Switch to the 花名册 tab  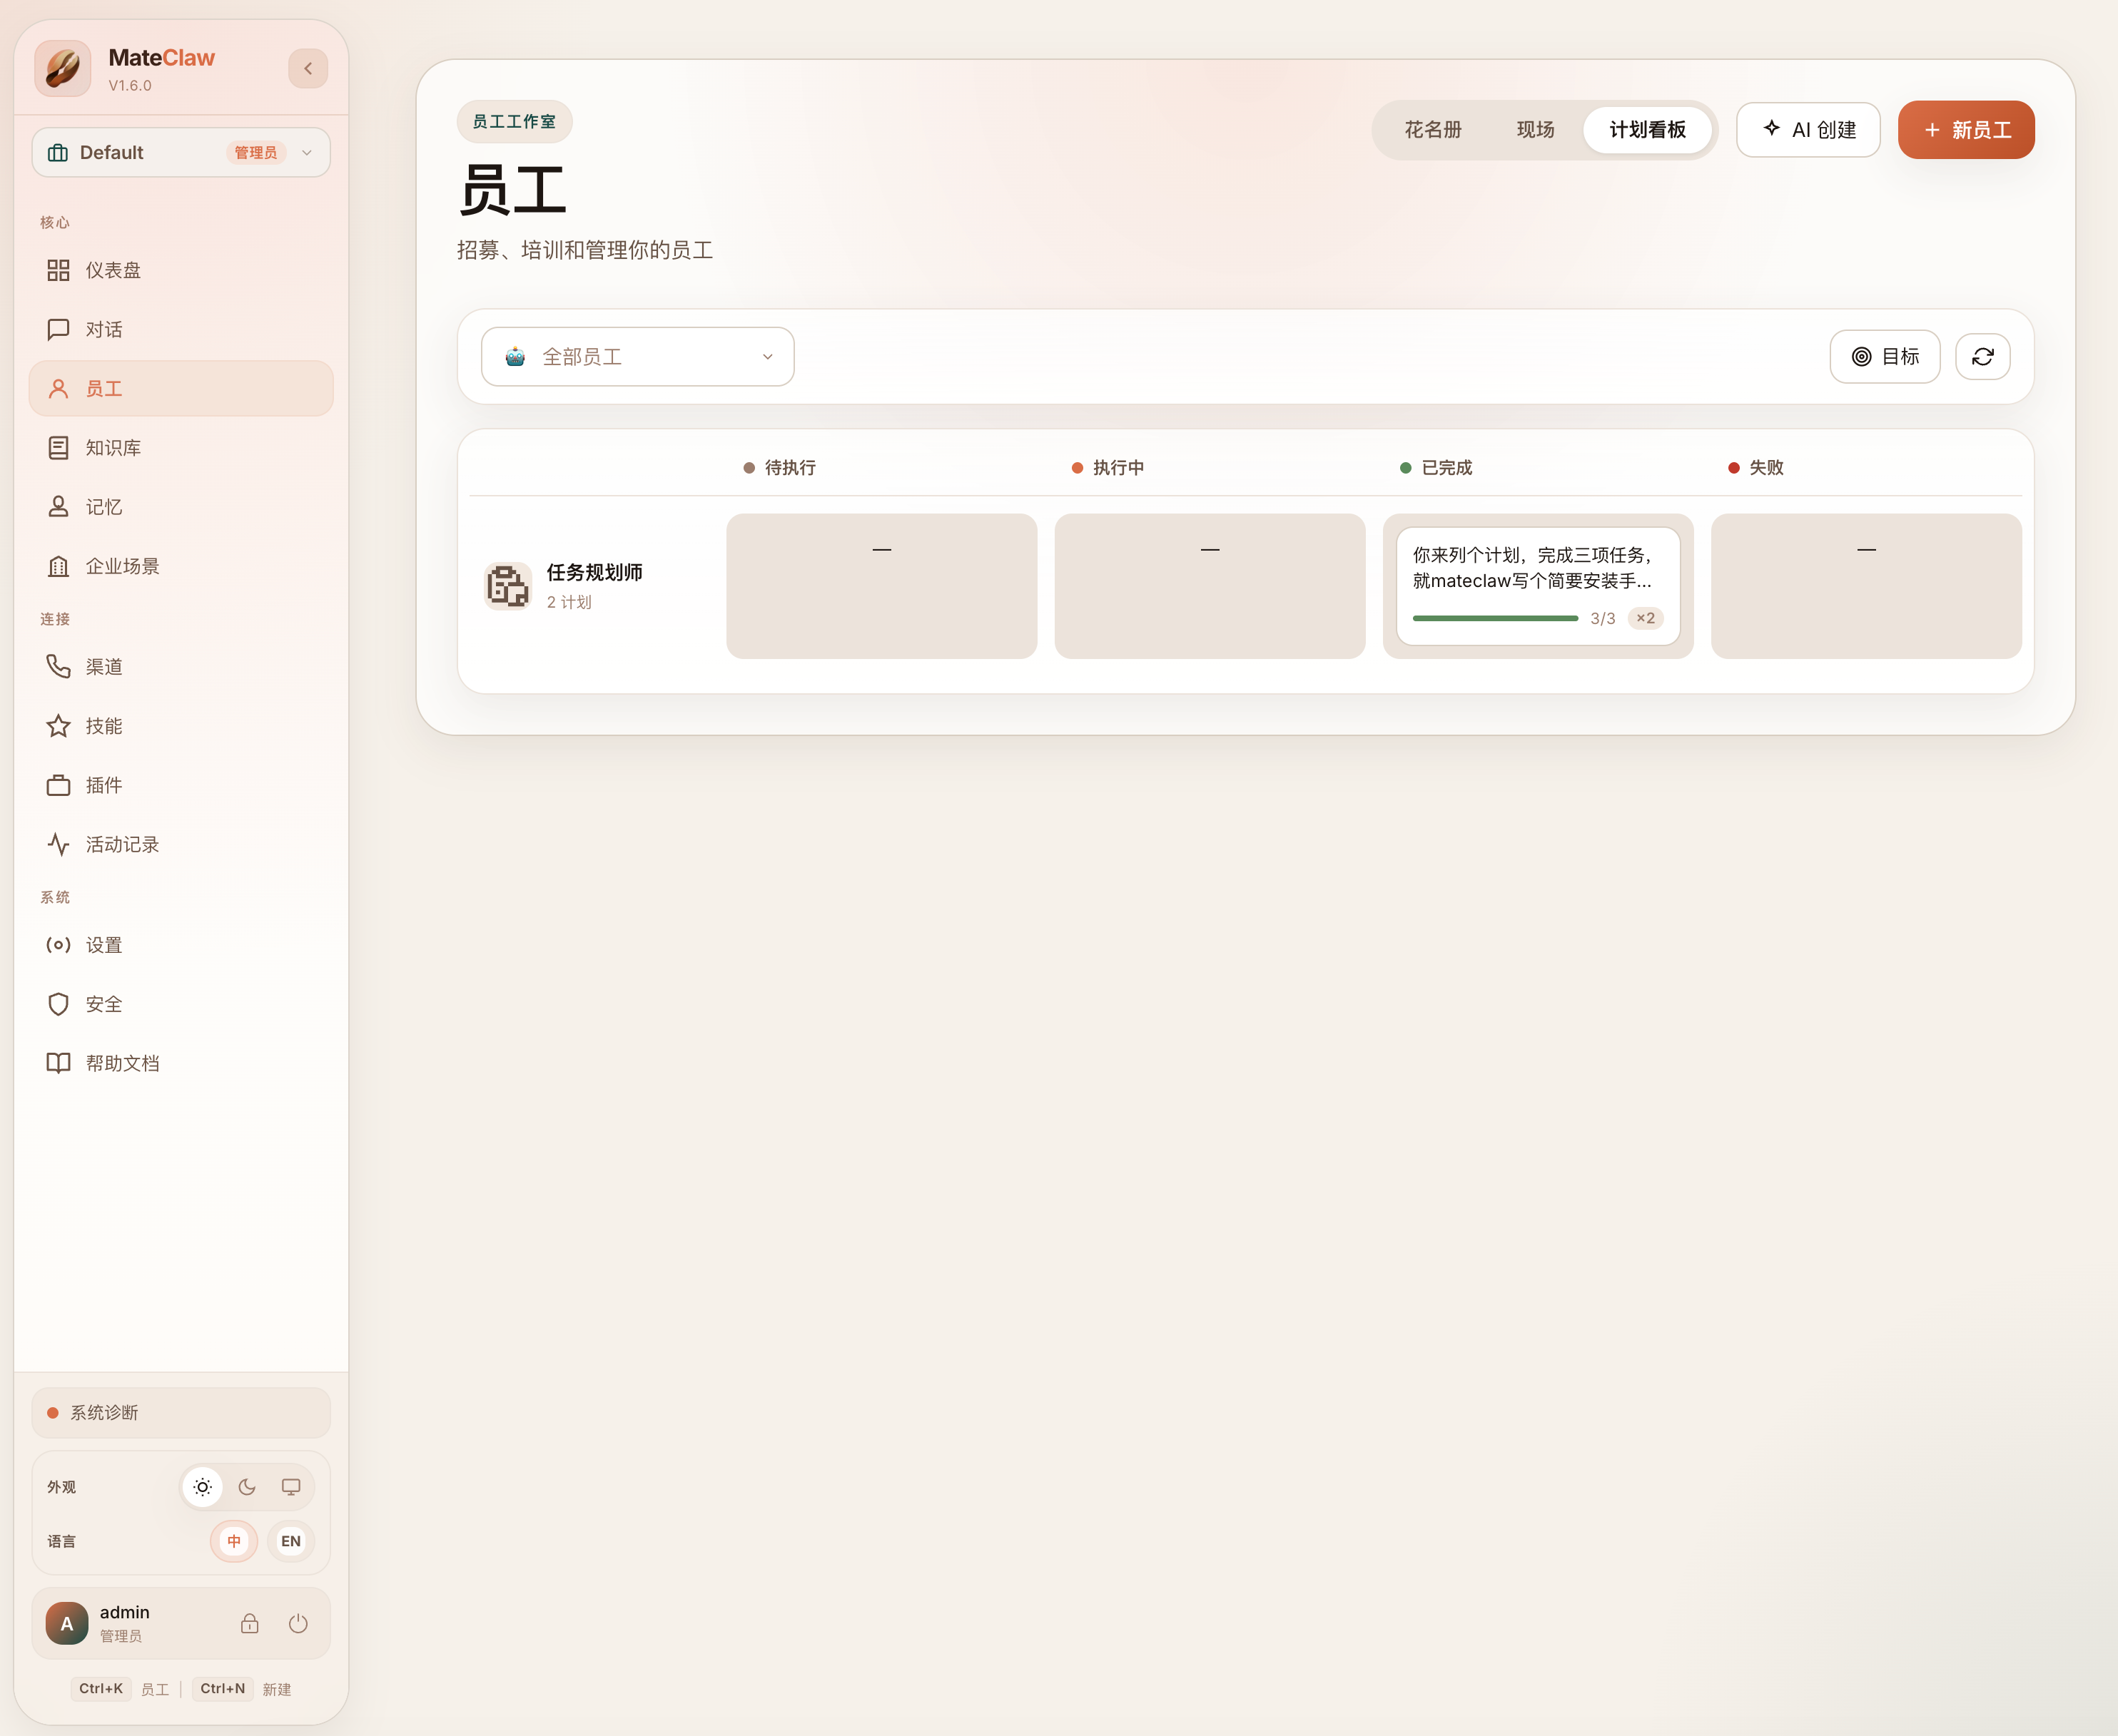coord(1433,130)
